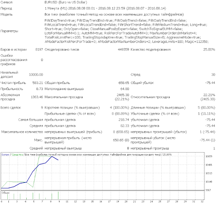Click the 'Баланс' chart legend label
216x204 pixels.
(x=5, y=154)
